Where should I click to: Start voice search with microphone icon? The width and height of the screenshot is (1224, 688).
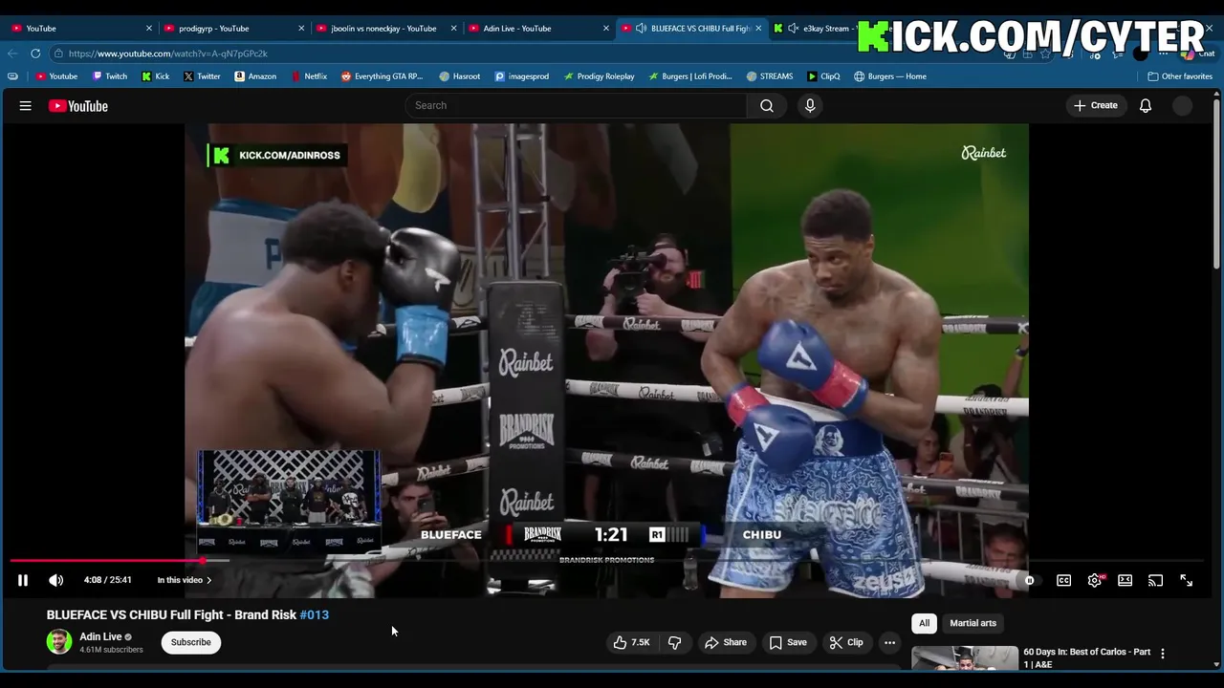(x=810, y=105)
